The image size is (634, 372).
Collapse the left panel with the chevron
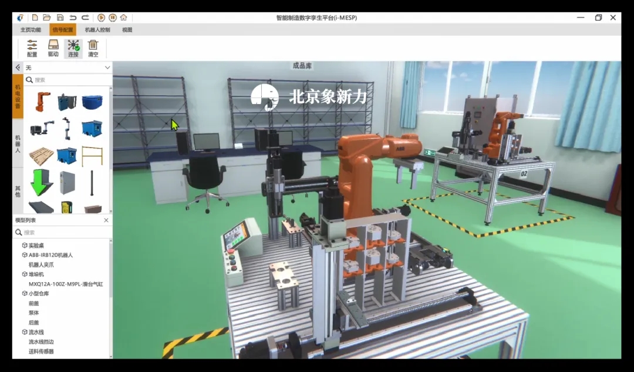pyautogui.click(x=18, y=68)
